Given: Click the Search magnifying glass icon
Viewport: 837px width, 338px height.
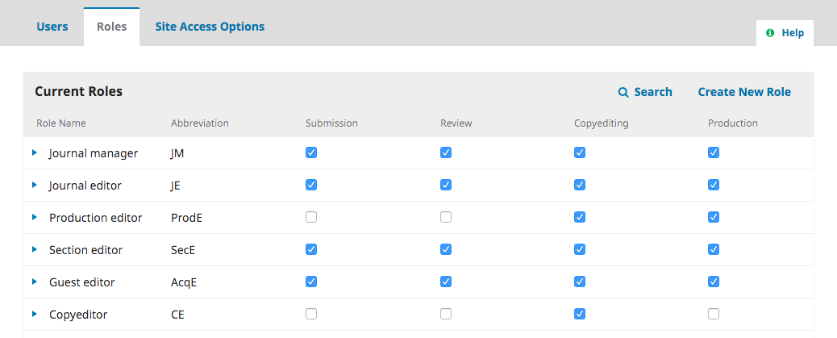Looking at the screenshot, I should (623, 92).
